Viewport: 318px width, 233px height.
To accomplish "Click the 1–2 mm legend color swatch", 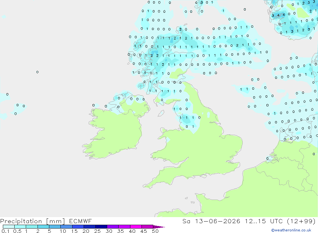I will click(32, 227).
